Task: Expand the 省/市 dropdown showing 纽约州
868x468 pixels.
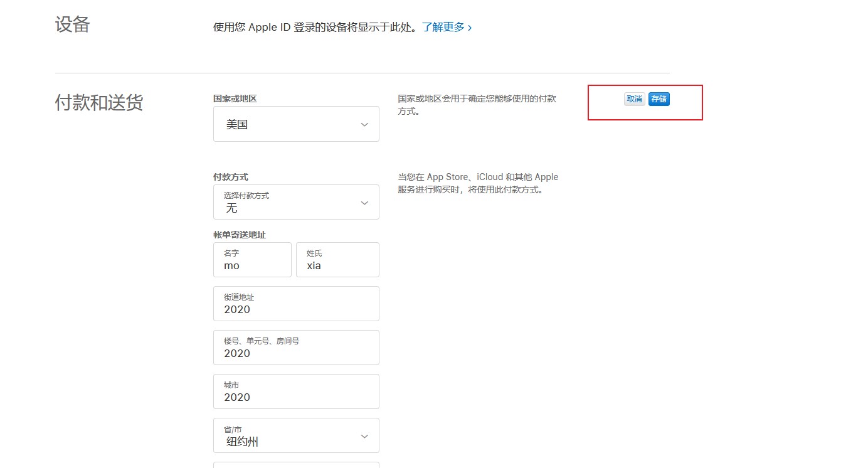Action: coord(296,435)
